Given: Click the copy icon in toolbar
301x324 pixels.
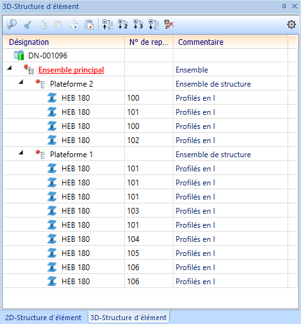Looking at the screenshot, I should (x=43, y=24).
